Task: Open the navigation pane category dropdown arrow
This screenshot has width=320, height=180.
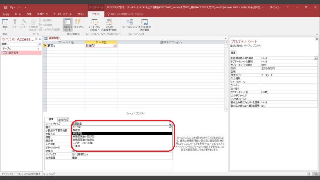Action: click(x=36, y=39)
